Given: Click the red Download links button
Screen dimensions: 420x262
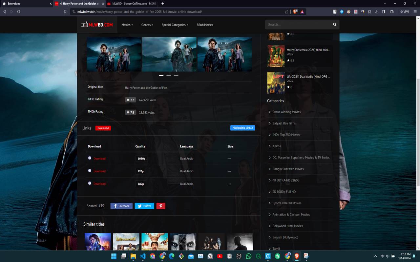Looking at the screenshot, I should point(103,128).
